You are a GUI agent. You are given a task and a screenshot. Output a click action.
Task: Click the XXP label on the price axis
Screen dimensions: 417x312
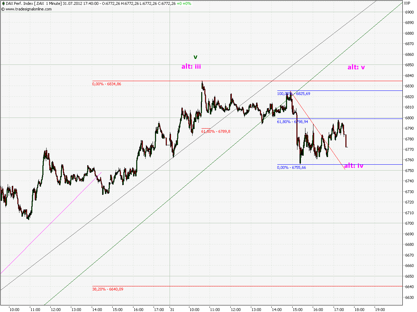coord(407,2)
